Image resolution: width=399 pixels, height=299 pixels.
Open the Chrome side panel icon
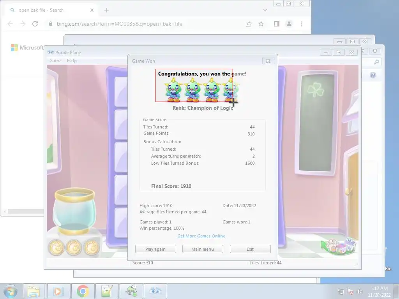click(x=277, y=24)
